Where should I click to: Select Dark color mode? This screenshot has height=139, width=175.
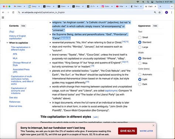tap(140, 84)
